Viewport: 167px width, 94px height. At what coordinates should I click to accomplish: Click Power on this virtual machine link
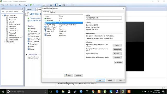(34, 18)
